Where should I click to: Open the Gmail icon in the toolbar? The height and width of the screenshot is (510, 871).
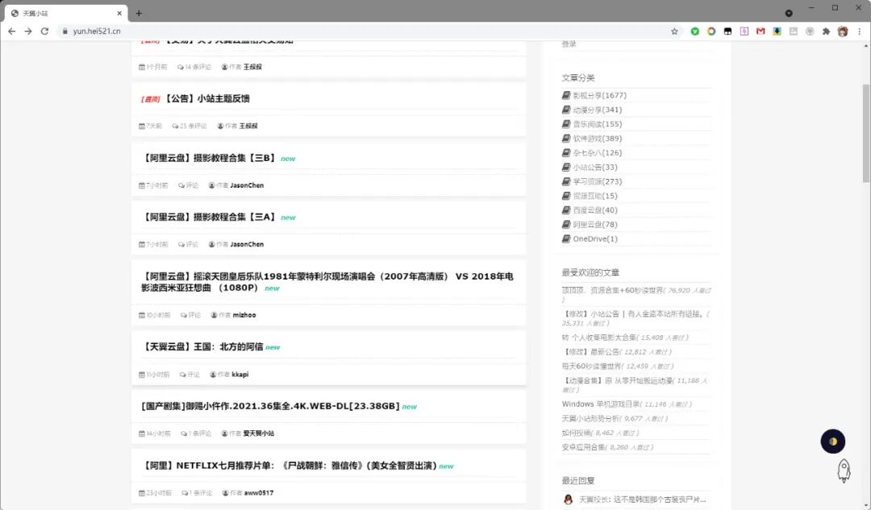coord(761,31)
